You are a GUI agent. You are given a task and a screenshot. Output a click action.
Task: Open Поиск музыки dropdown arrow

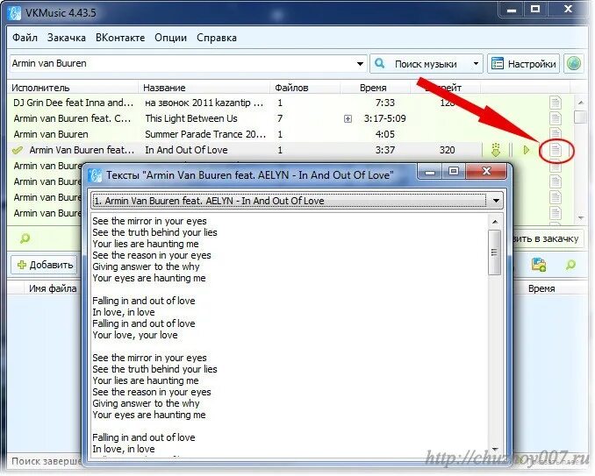pyautogui.click(x=476, y=64)
